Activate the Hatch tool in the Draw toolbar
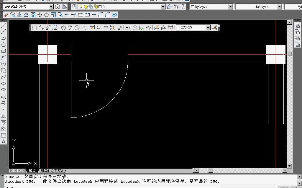The height and width of the screenshot is (188, 302). coord(4,116)
